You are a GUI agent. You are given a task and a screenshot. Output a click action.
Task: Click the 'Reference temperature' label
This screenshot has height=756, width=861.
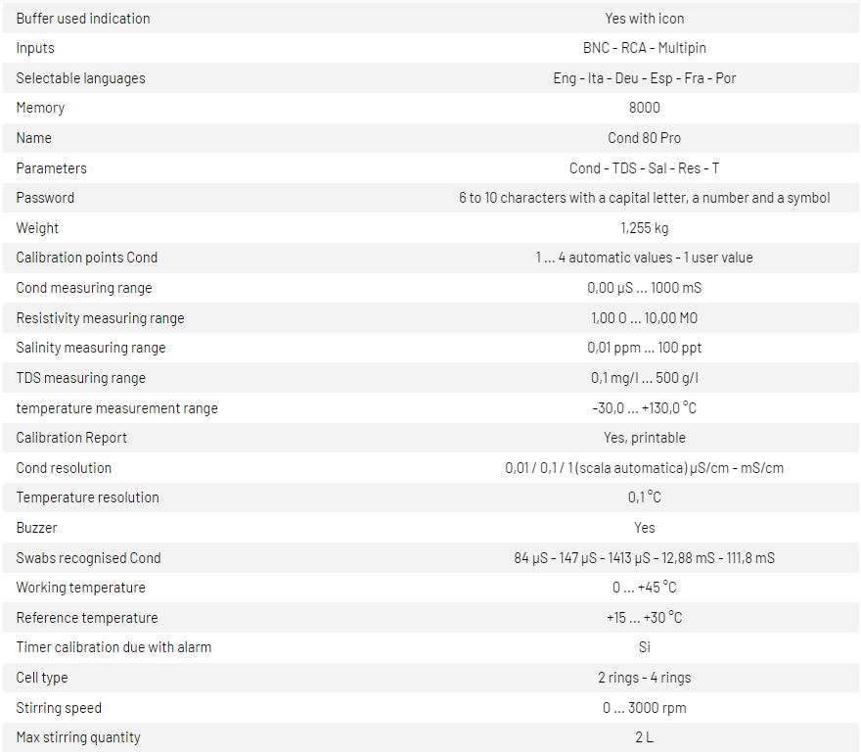(x=86, y=618)
